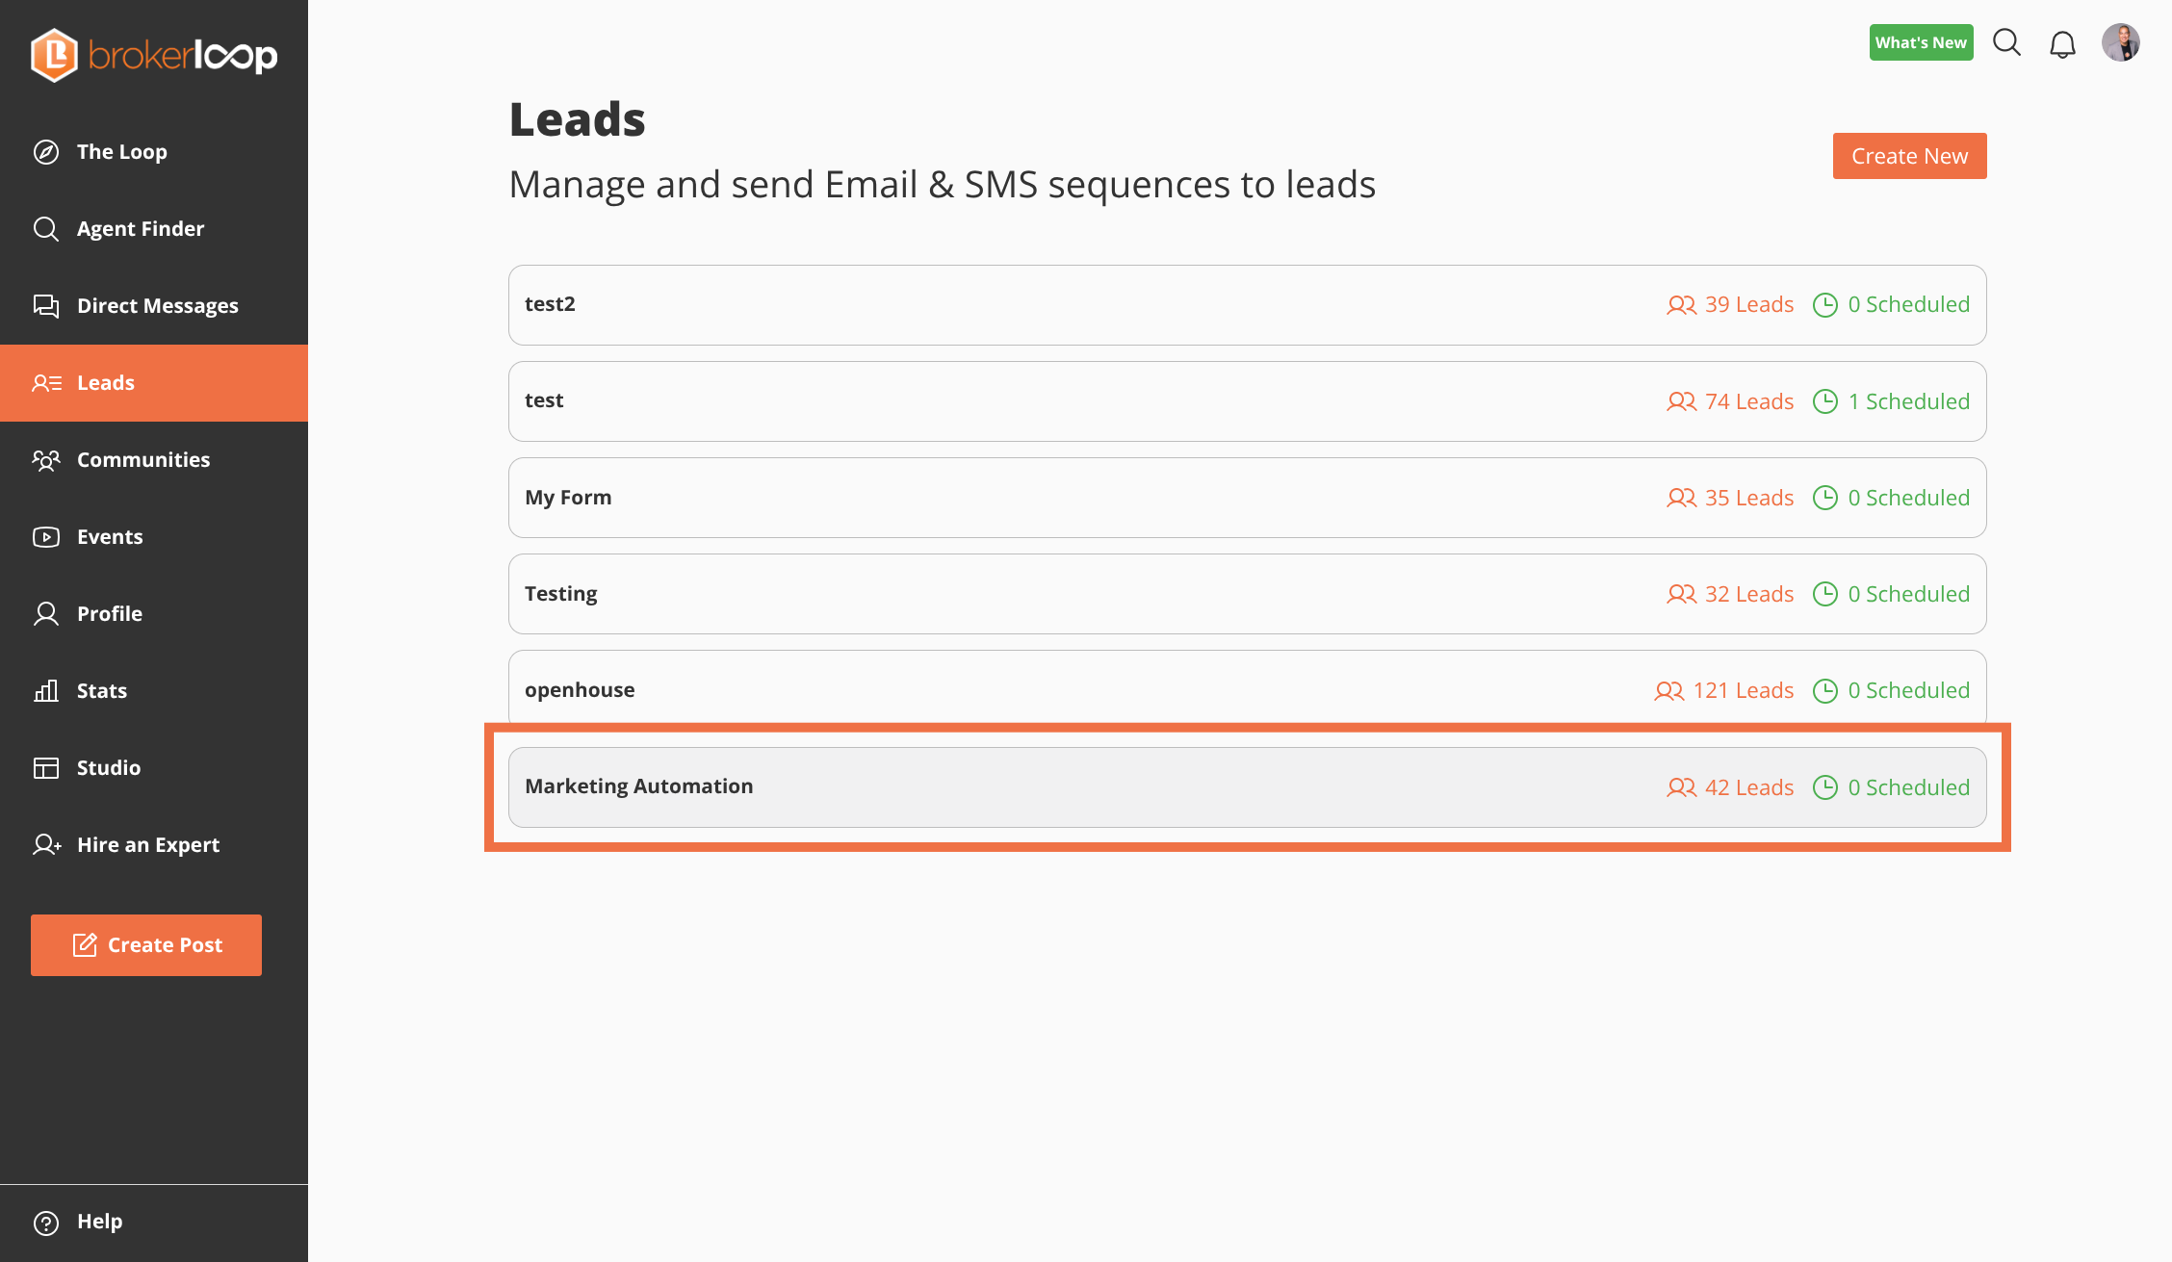Go to The Loop in sidebar

coord(121,152)
